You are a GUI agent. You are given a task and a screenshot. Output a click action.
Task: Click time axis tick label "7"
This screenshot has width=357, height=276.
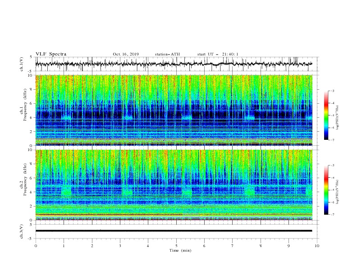tap(233, 246)
